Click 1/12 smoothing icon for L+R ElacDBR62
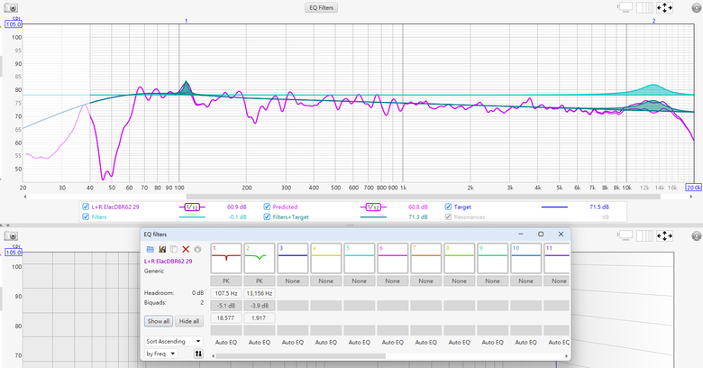 pyautogui.click(x=192, y=207)
